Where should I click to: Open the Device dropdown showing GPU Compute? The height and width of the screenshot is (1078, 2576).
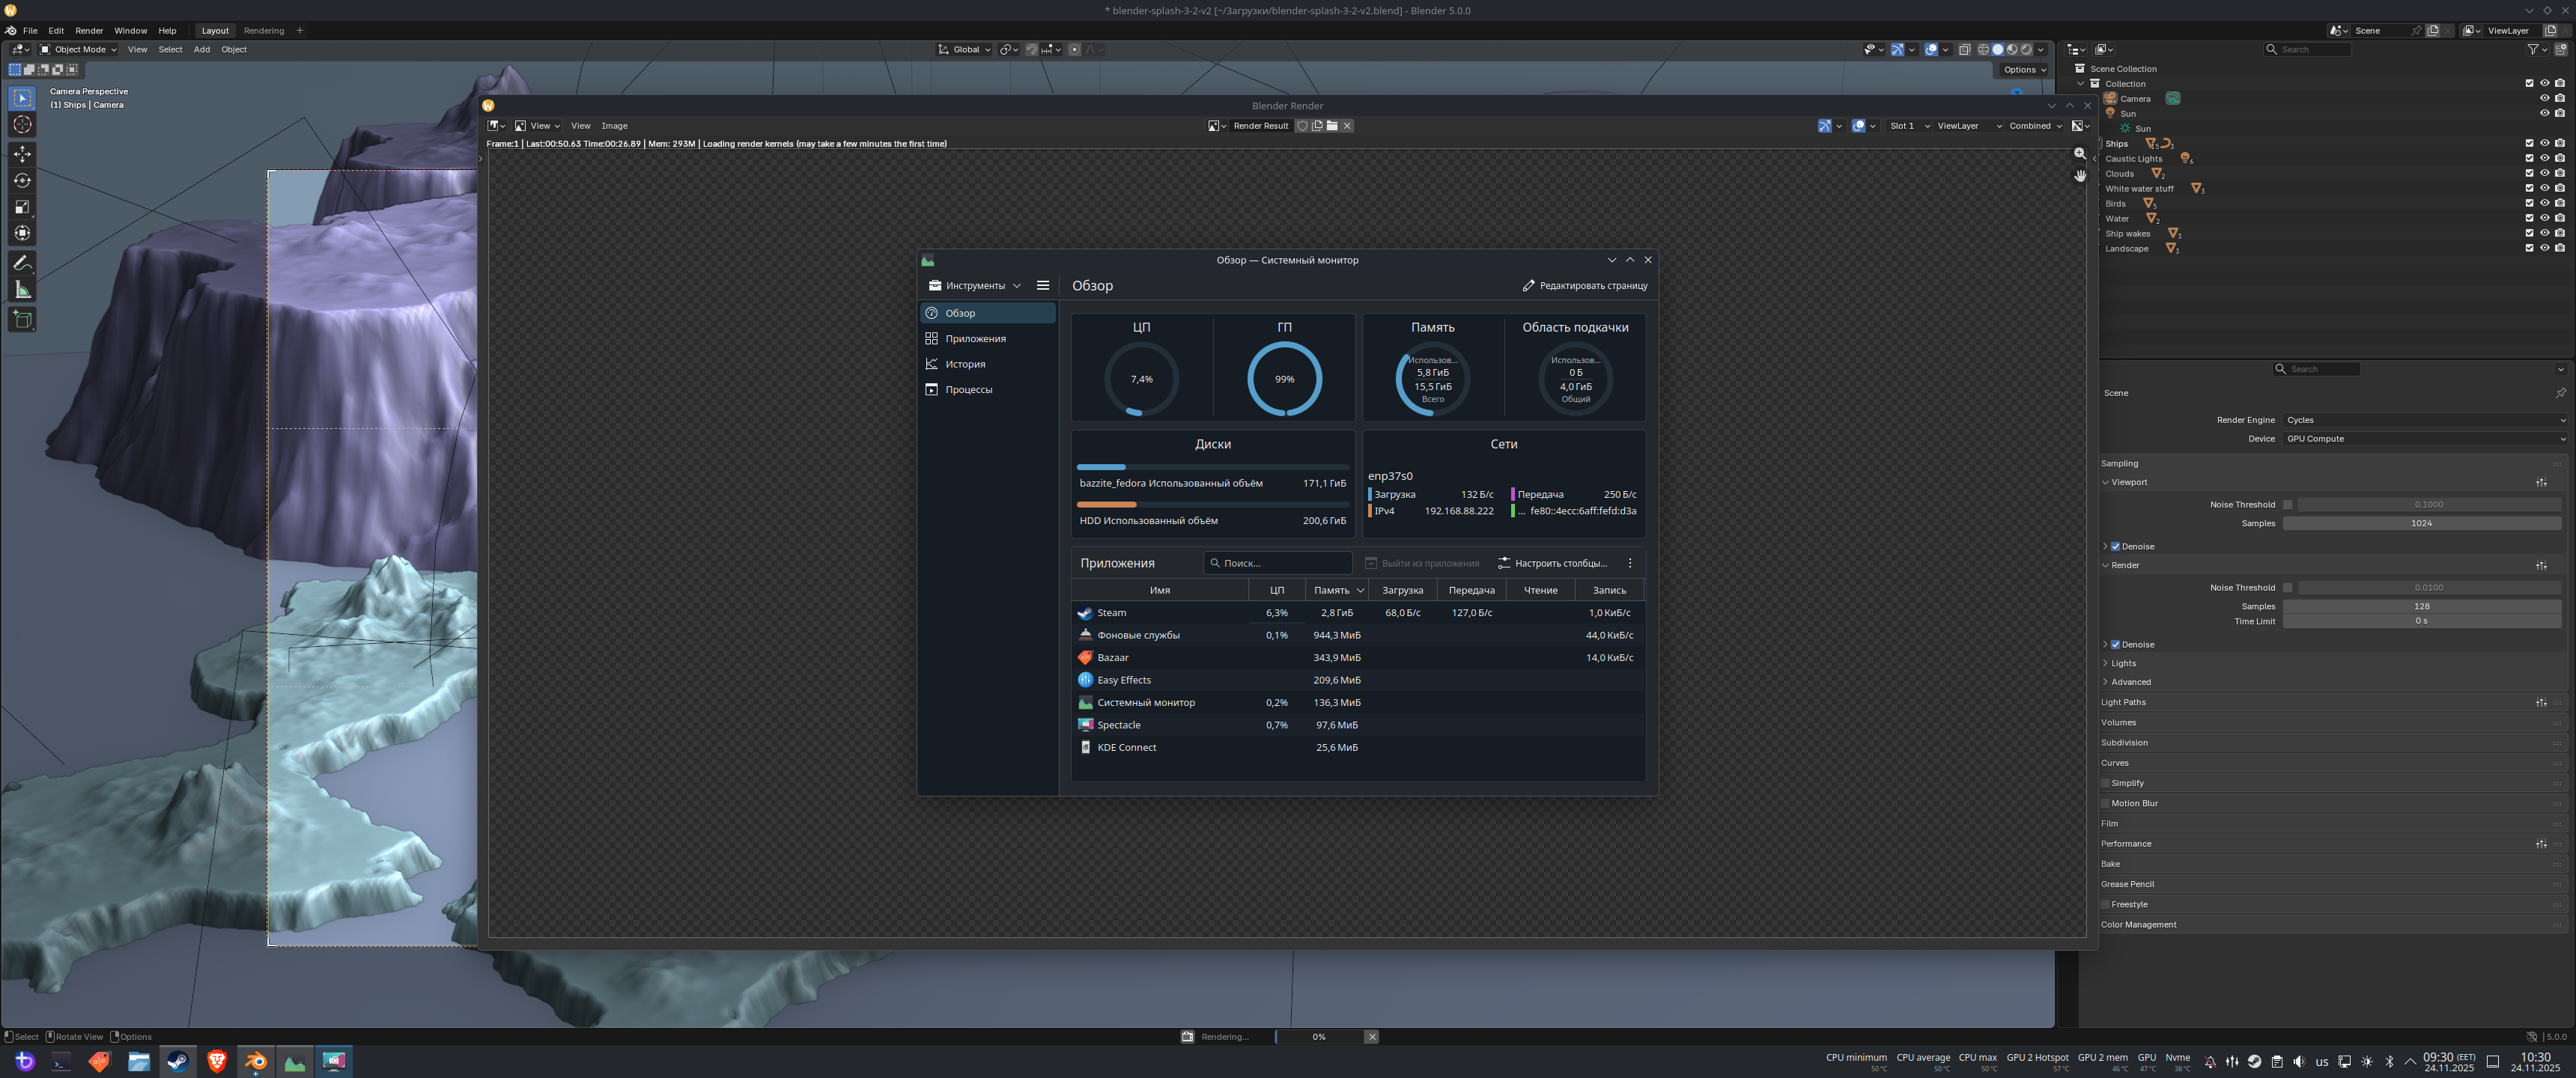coord(2425,439)
